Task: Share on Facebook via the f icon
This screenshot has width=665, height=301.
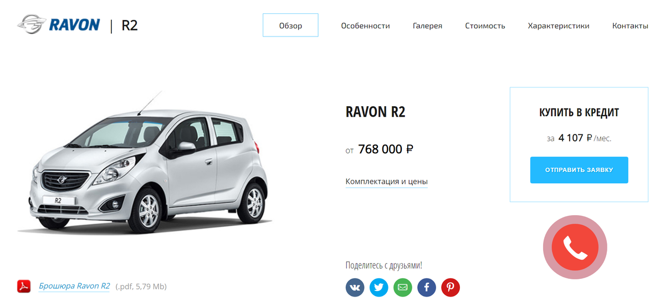Action: tap(427, 287)
